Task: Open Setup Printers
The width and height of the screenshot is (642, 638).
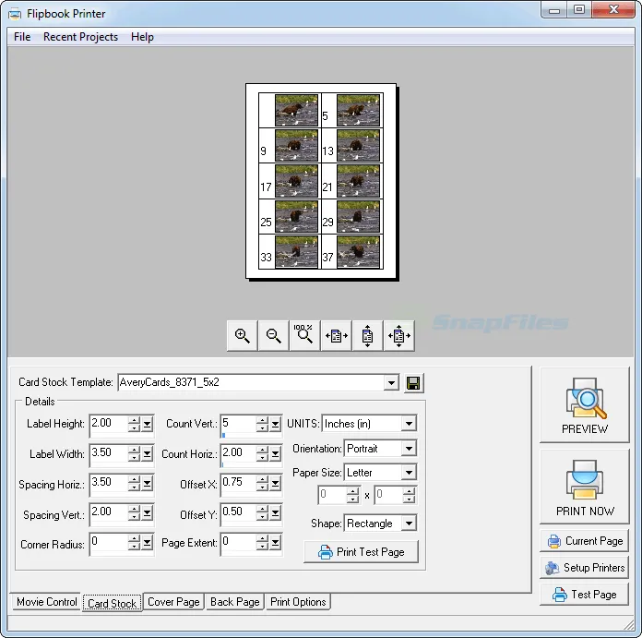Action: click(584, 568)
